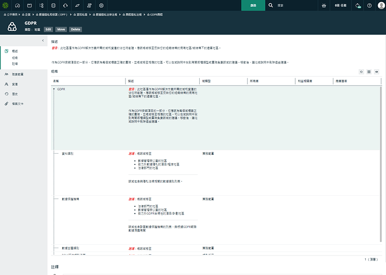Click the Move button
This screenshot has width=386, height=275.
click(61, 29)
